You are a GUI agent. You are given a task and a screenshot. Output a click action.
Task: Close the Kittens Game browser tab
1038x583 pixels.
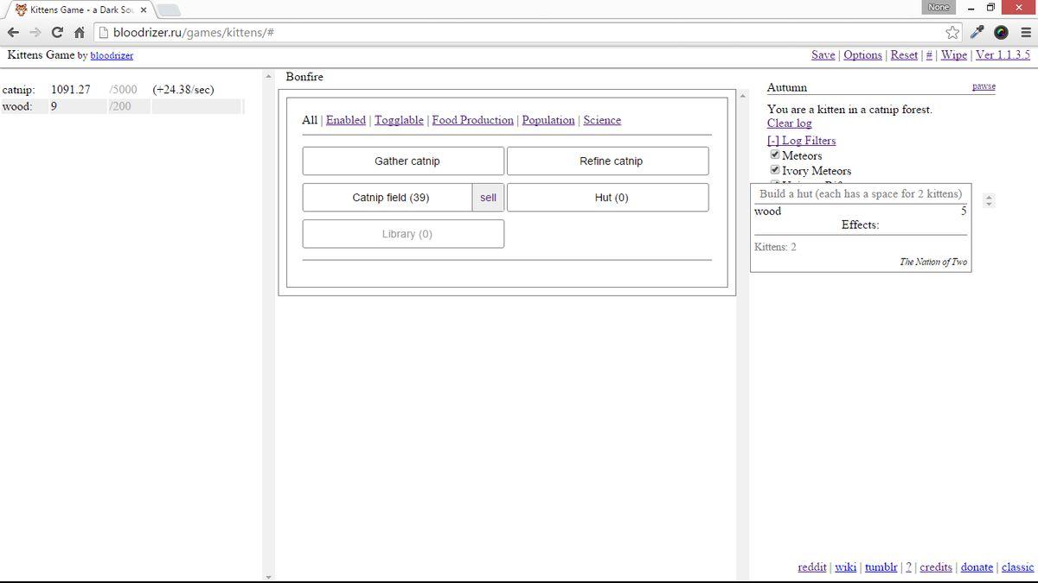pyautogui.click(x=144, y=10)
